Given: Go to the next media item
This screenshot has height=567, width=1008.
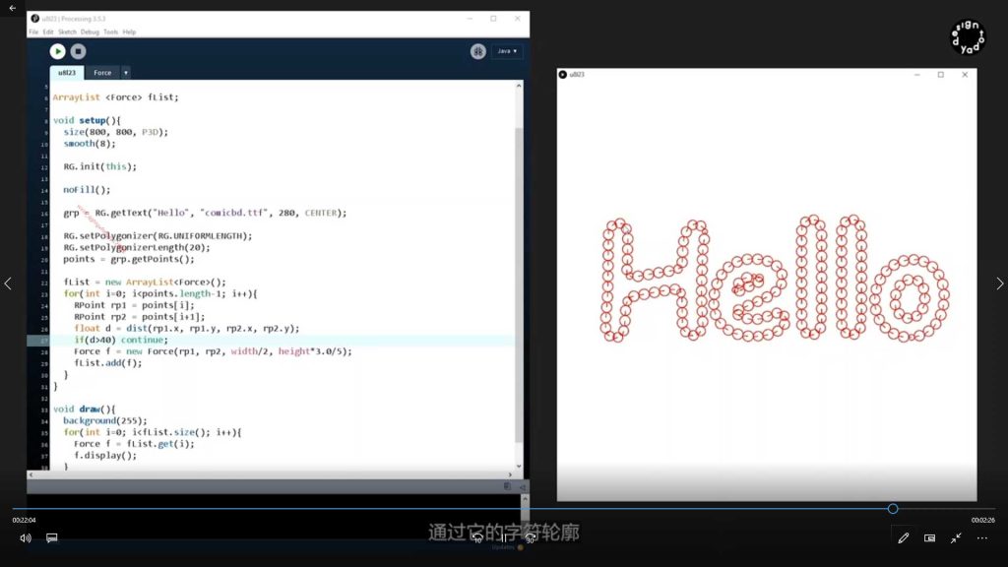Looking at the screenshot, I should [x=999, y=283].
